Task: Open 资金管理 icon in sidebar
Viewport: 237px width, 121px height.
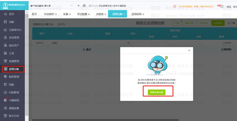Action: 6,38
